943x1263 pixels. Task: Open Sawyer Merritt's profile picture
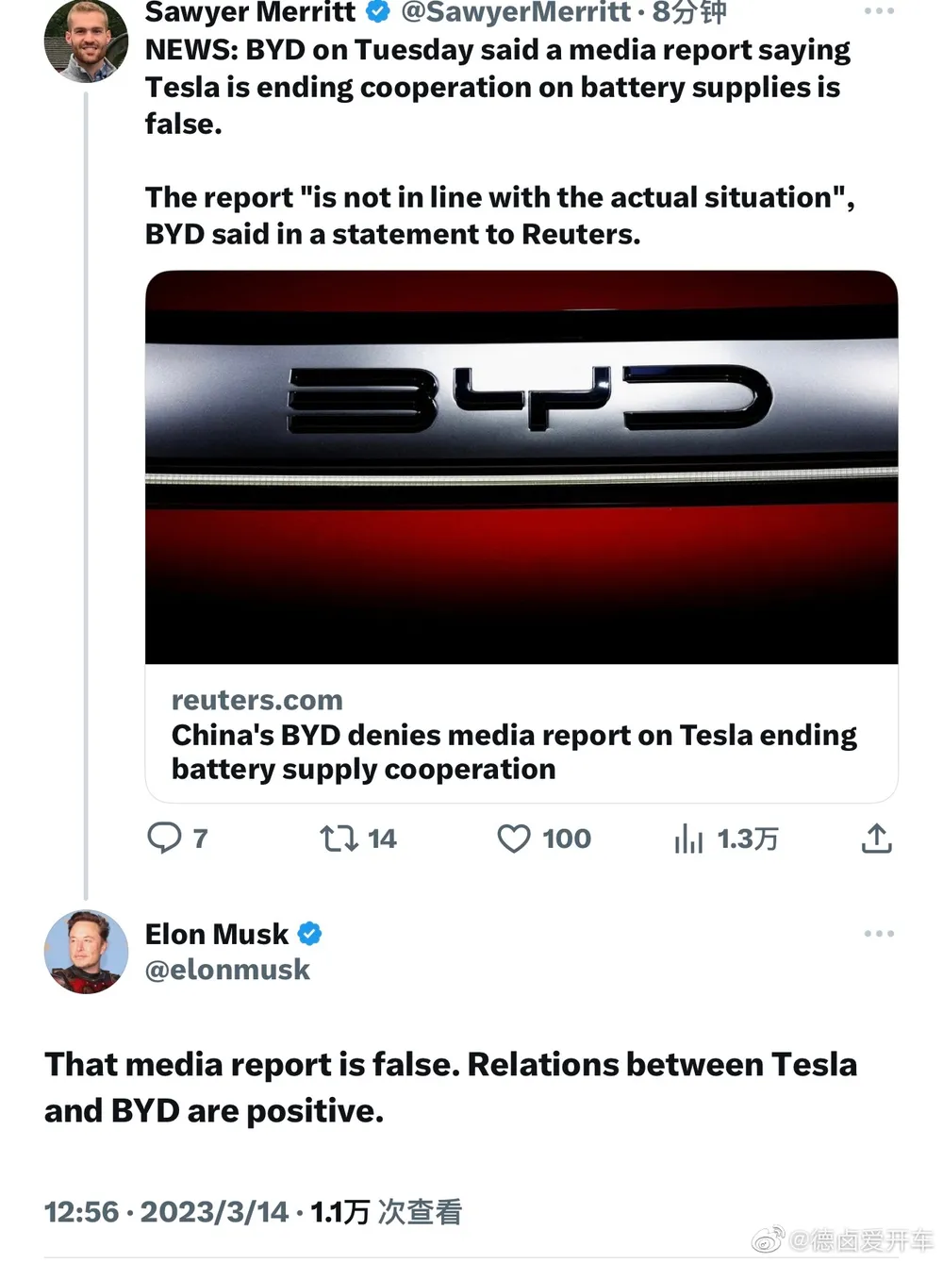point(86,40)
